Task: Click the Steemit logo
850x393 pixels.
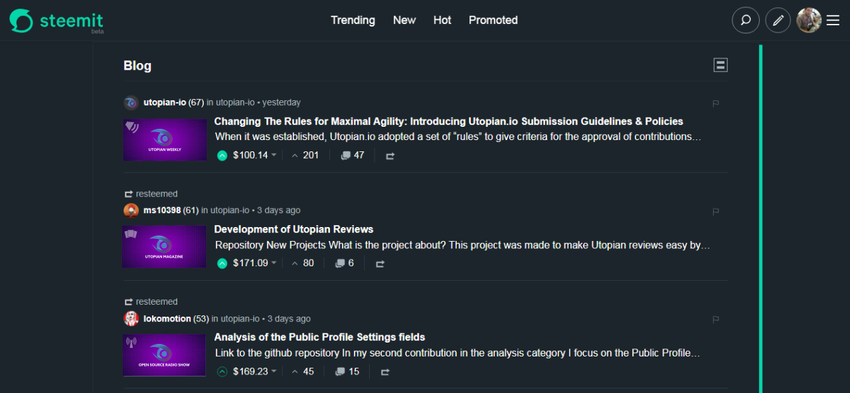Action: pos(56,21)
